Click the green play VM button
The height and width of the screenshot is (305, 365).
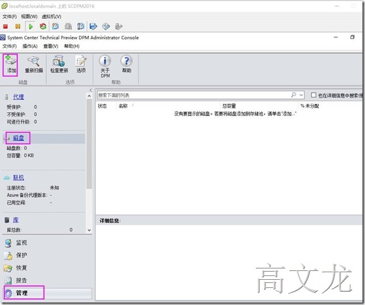[30, 26]
